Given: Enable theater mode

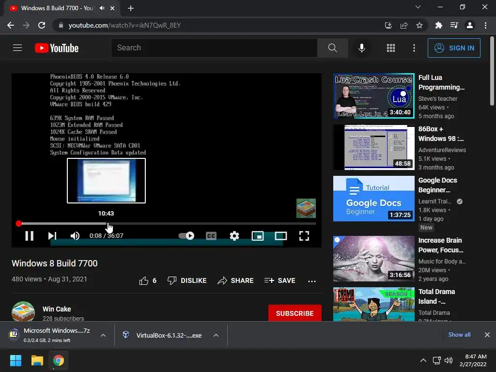Looking at the screenshot, I should (281, 236).
